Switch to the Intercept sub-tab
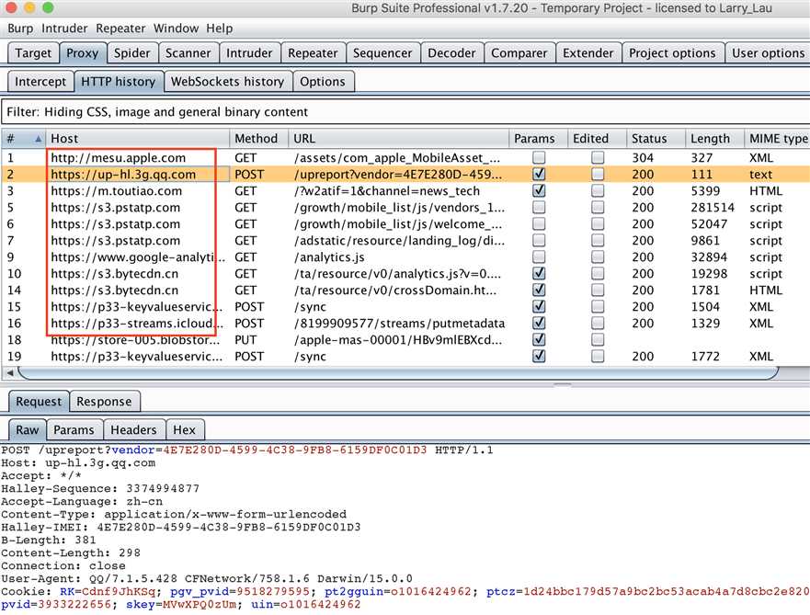This screenshot has height=615, width=810. (x=40, y=82)
